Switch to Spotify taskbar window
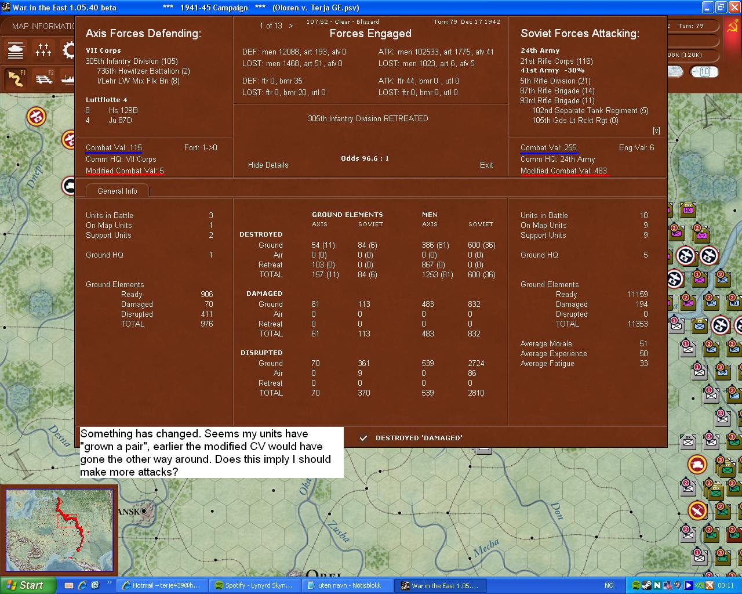742x594 pixels. (x=255, y=585)
